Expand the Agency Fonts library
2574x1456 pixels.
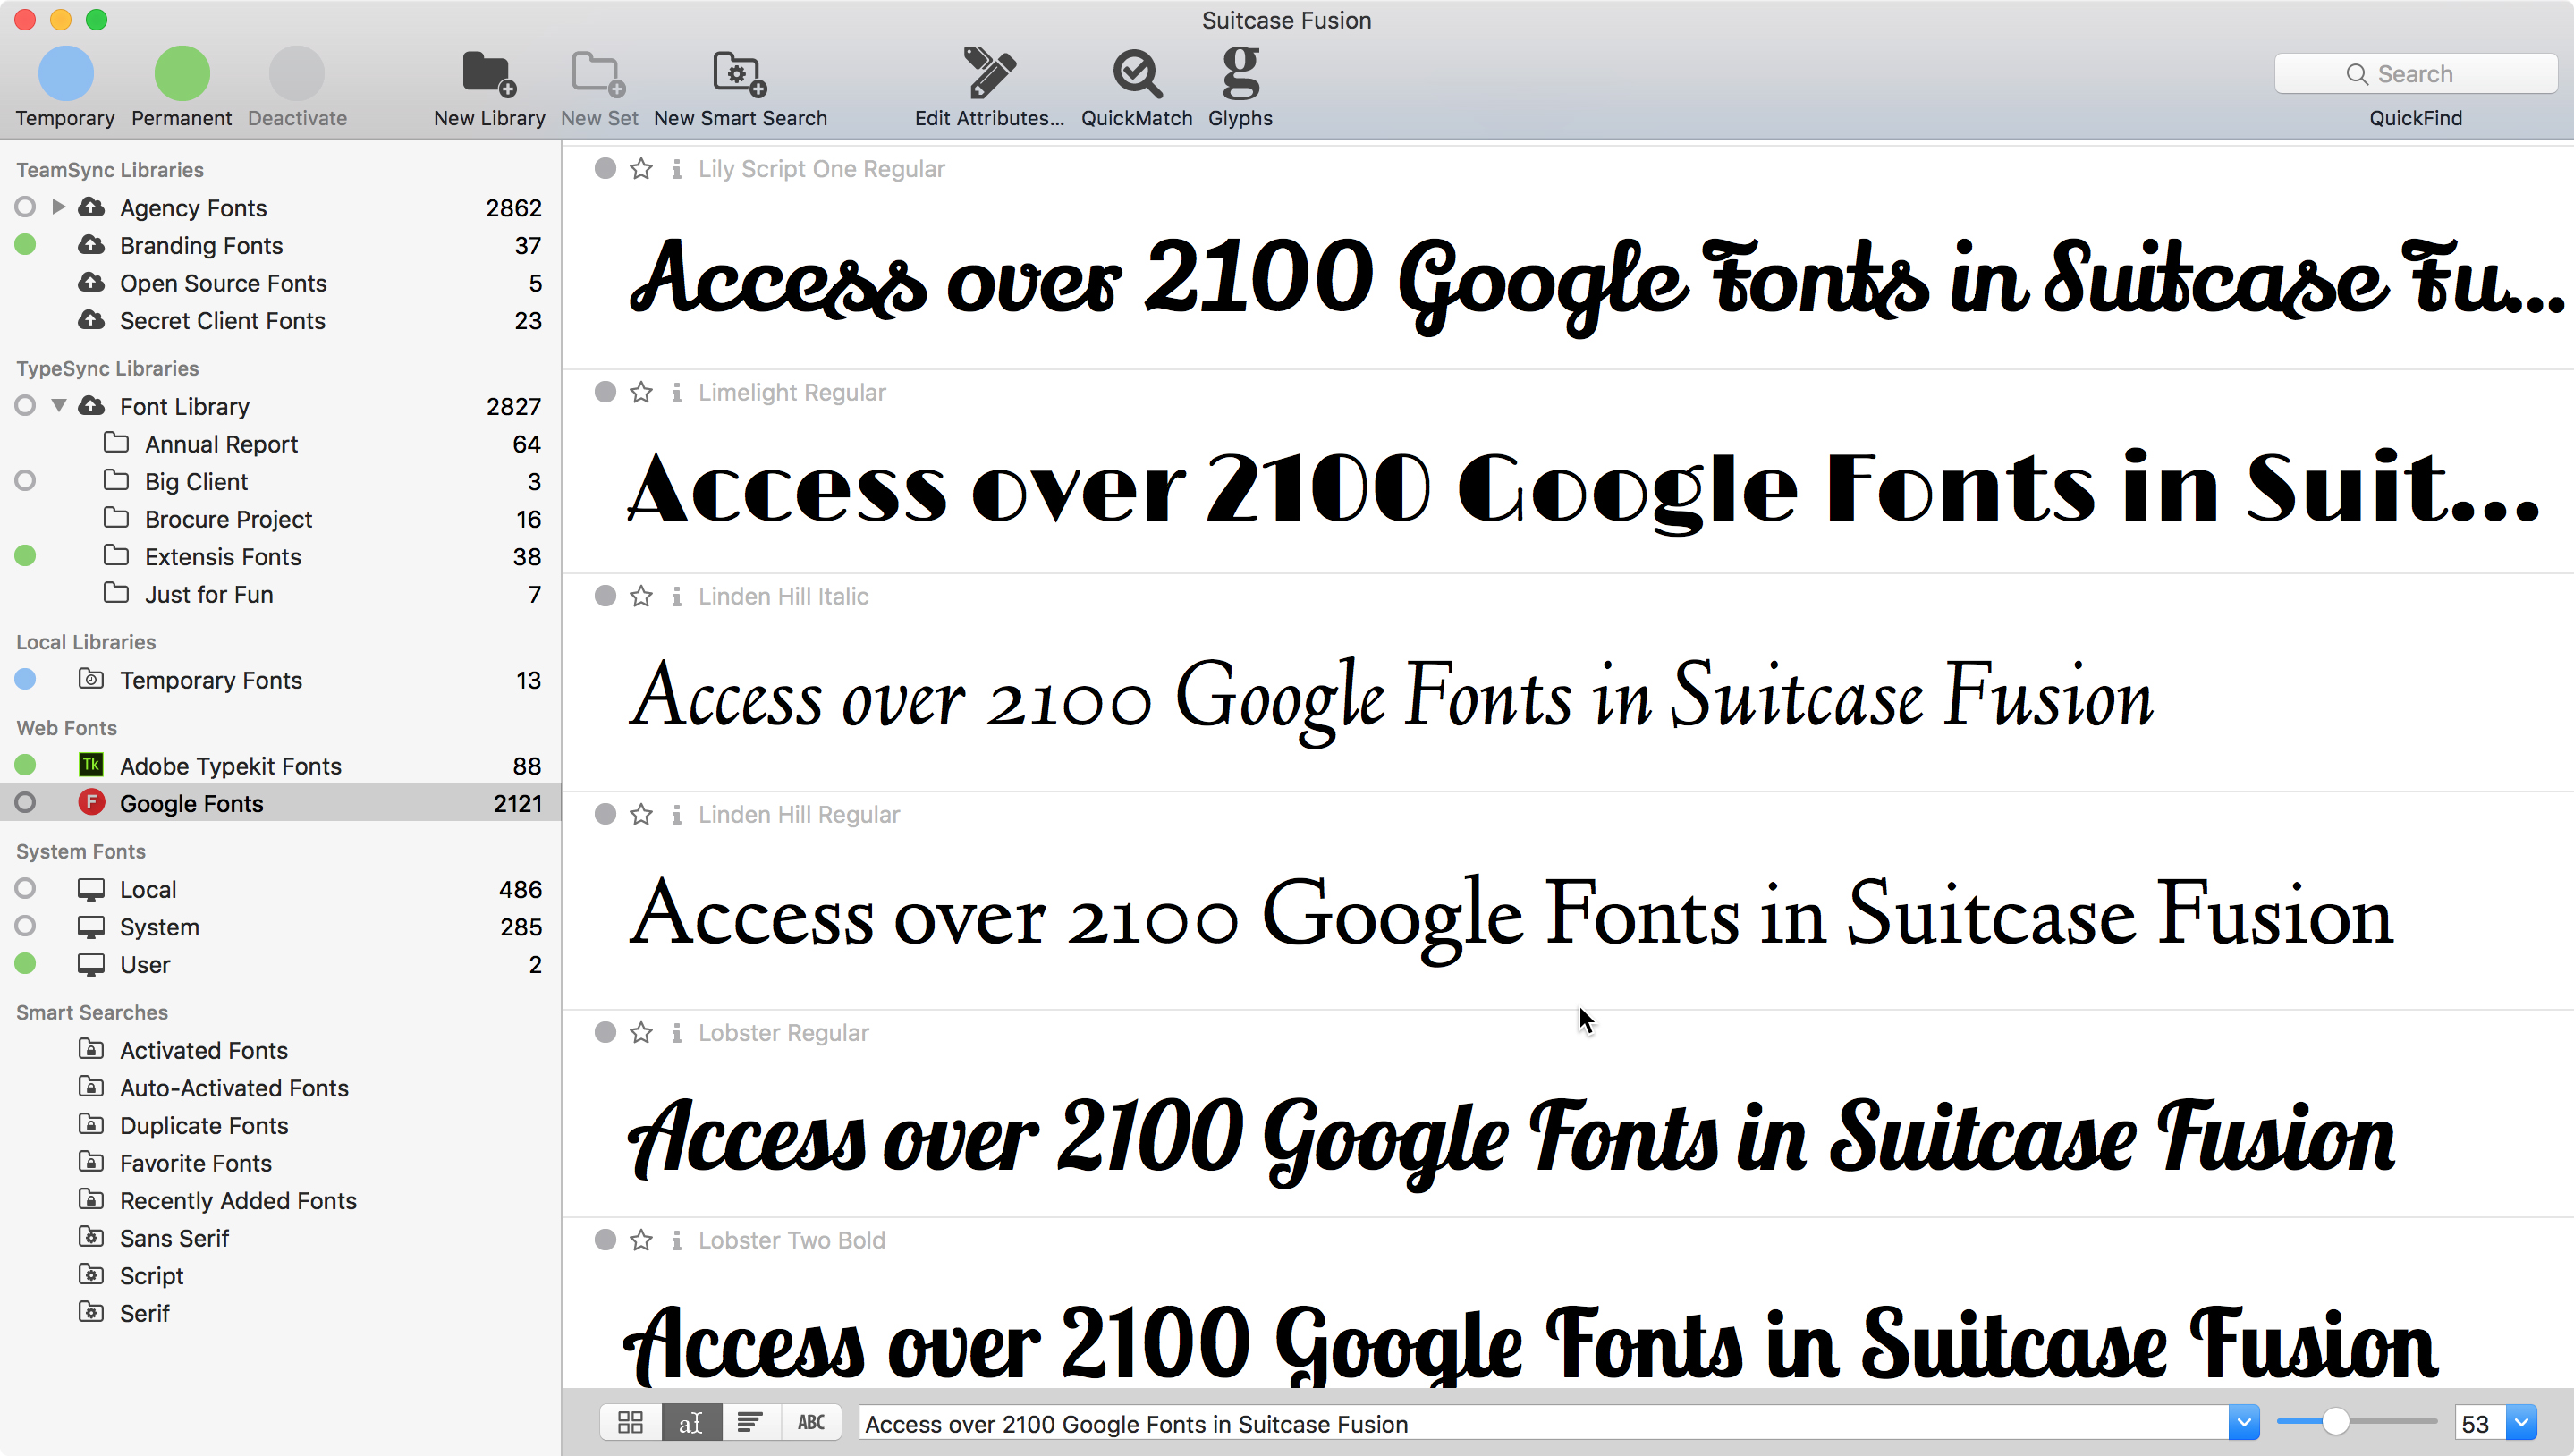coord(58,207)
